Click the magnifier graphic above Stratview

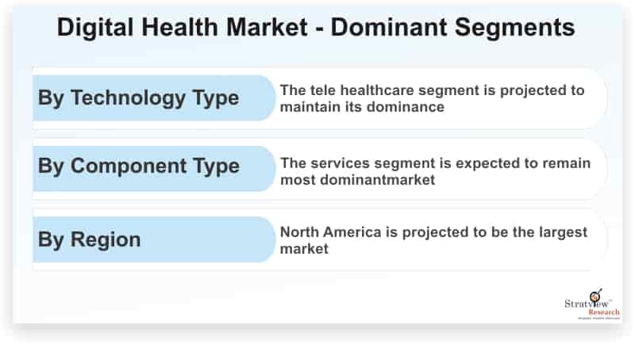596,294
